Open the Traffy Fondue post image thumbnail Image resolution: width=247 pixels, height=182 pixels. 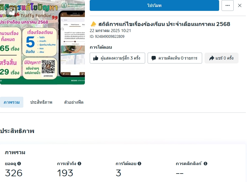[x=42, y=42]
